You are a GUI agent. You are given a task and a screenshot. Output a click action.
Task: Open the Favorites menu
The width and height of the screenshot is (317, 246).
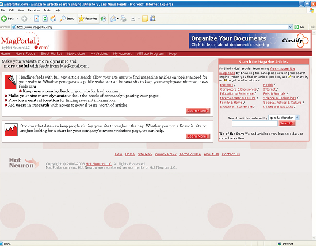point(34,10)
